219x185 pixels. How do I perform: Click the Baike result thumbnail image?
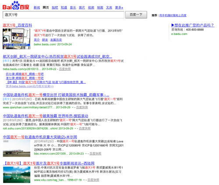click(x=17, y=39)
